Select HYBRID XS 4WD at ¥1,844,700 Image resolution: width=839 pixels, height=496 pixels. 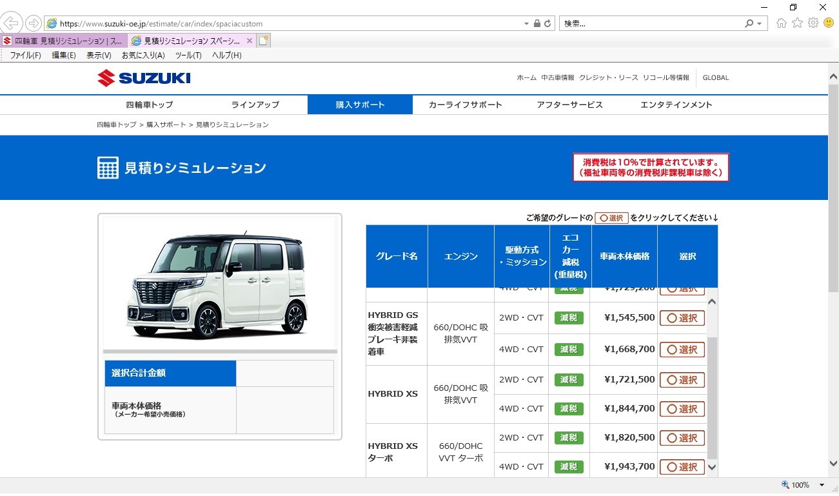682,409
